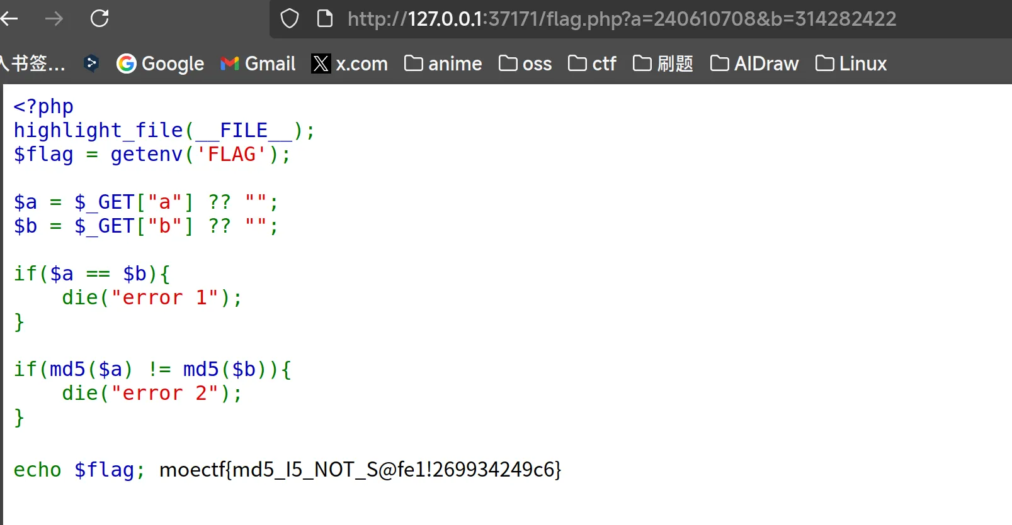This screenshot has width=1012, height=525.
Task: Expand the oss bookmark folder
Action: coord(525,64)
